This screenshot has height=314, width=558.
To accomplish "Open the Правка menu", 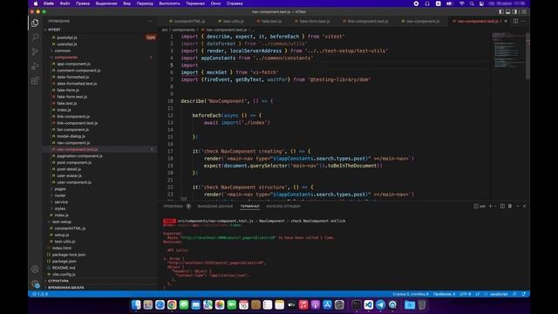I will coord(83,3).
